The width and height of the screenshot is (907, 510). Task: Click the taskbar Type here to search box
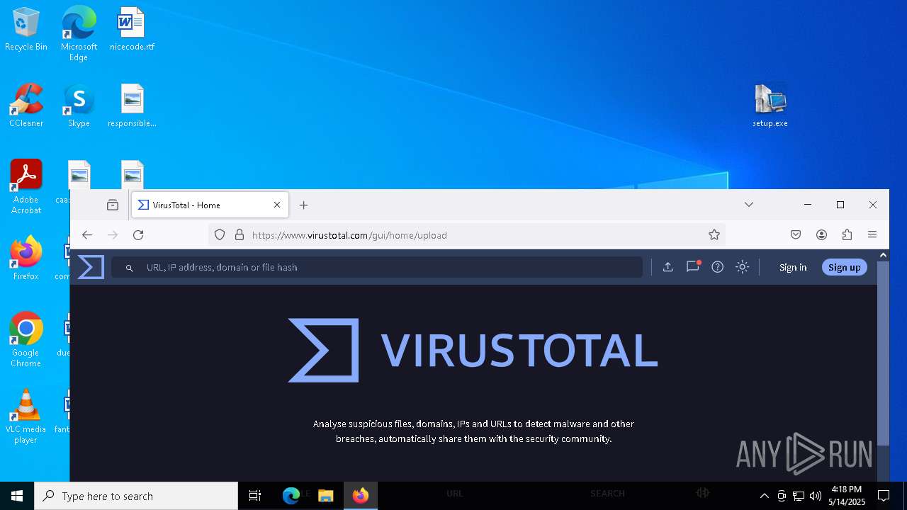pyautogui.click(x=136, y=496)
